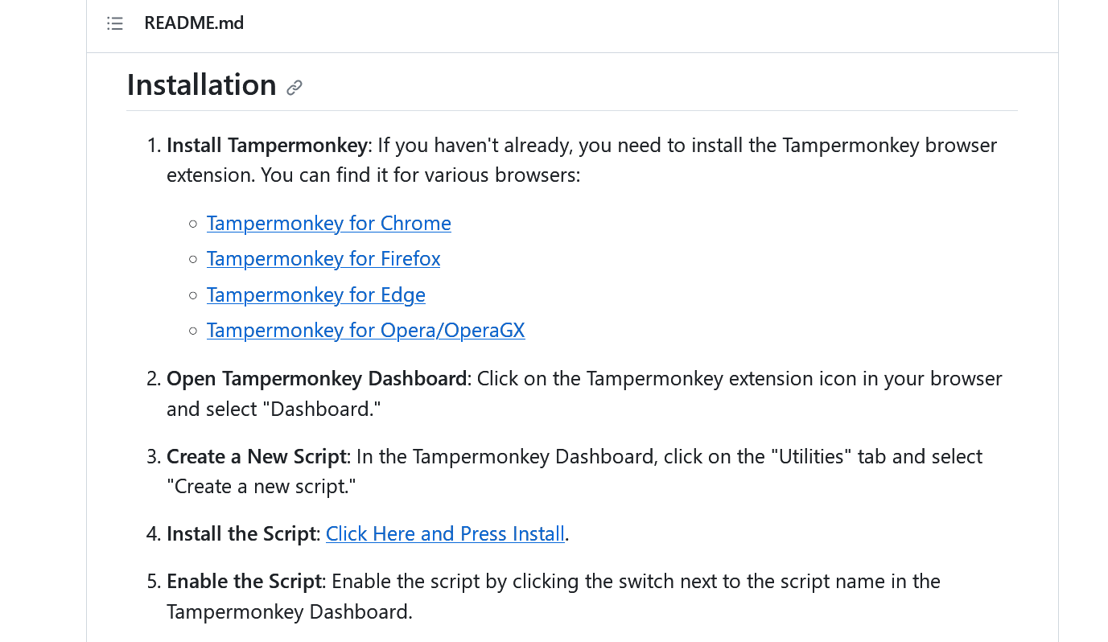Open the Tampermonkey for Opera/OperaGX link
Screen dimensions: 1108x642
[x=365, y=330]
